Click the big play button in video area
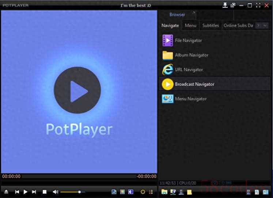This screenshot has width=273, height=198. point(77,90)
